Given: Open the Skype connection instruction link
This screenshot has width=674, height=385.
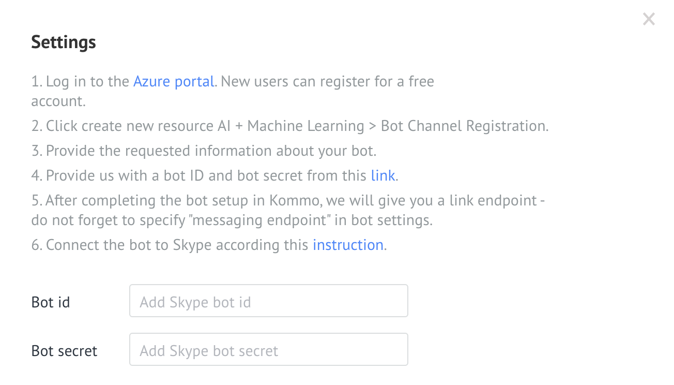Looking at the screenshot, I should [x=348, y=245].
